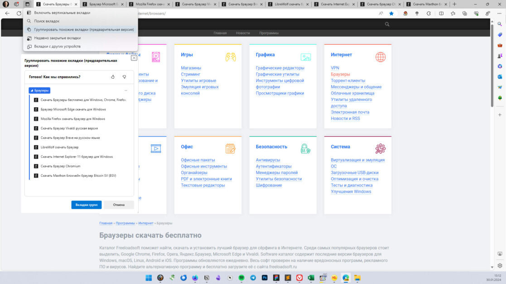The width and height of the screenshot is (506, 284).
Task: Click the site search magnifier icon
Action: 387,24
